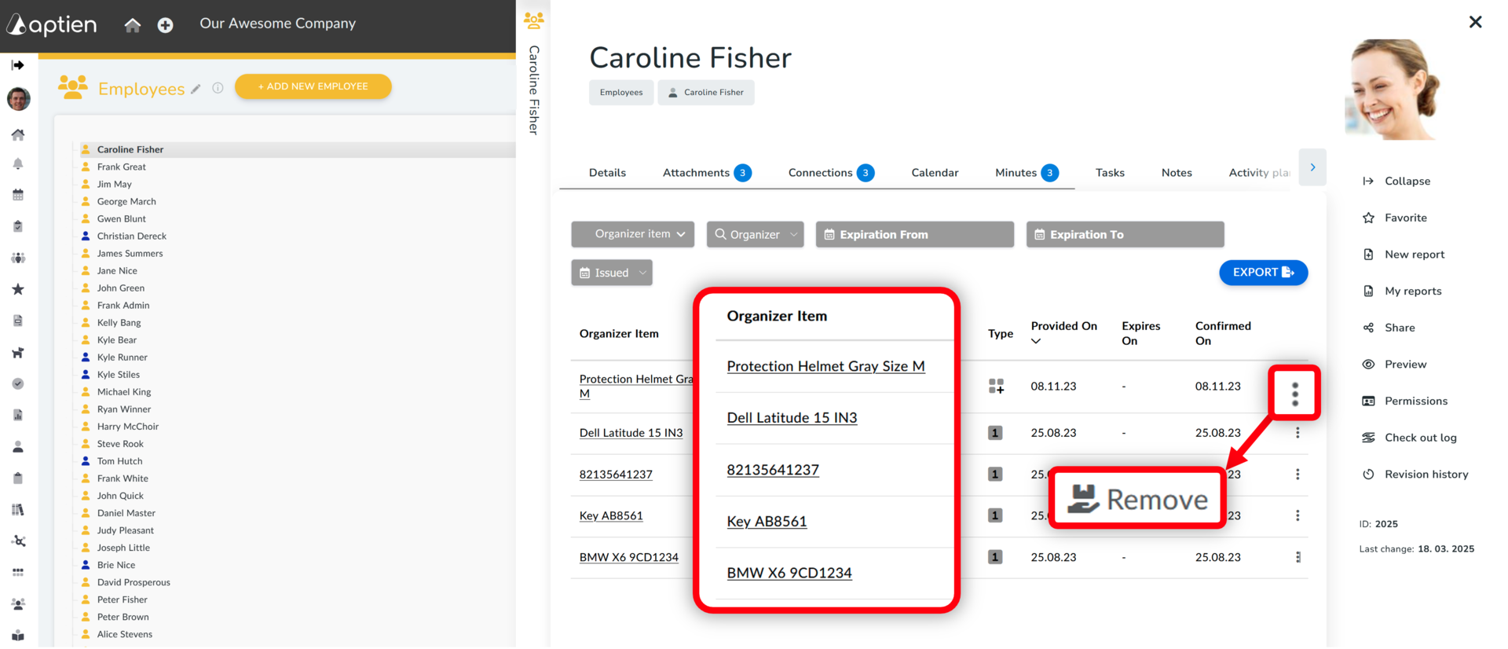Viewport: 1508px width, 649px height.
Task: Show info about Employees with the info icon
Action: tap(218, 88)
